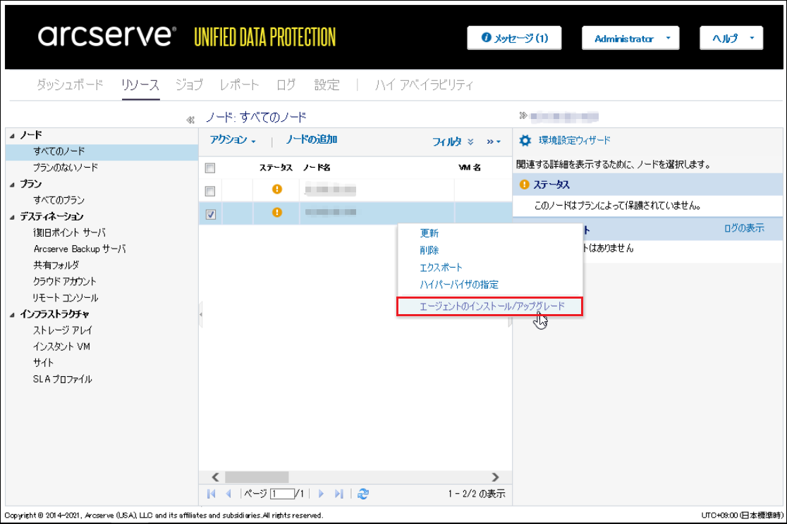The image size is (787, 524).
Task: Select ストレージ アレイ in the tree
Action: [x=63, y=330]
